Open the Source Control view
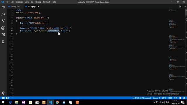 3,21
